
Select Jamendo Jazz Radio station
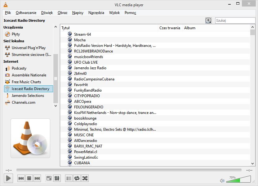155,68
